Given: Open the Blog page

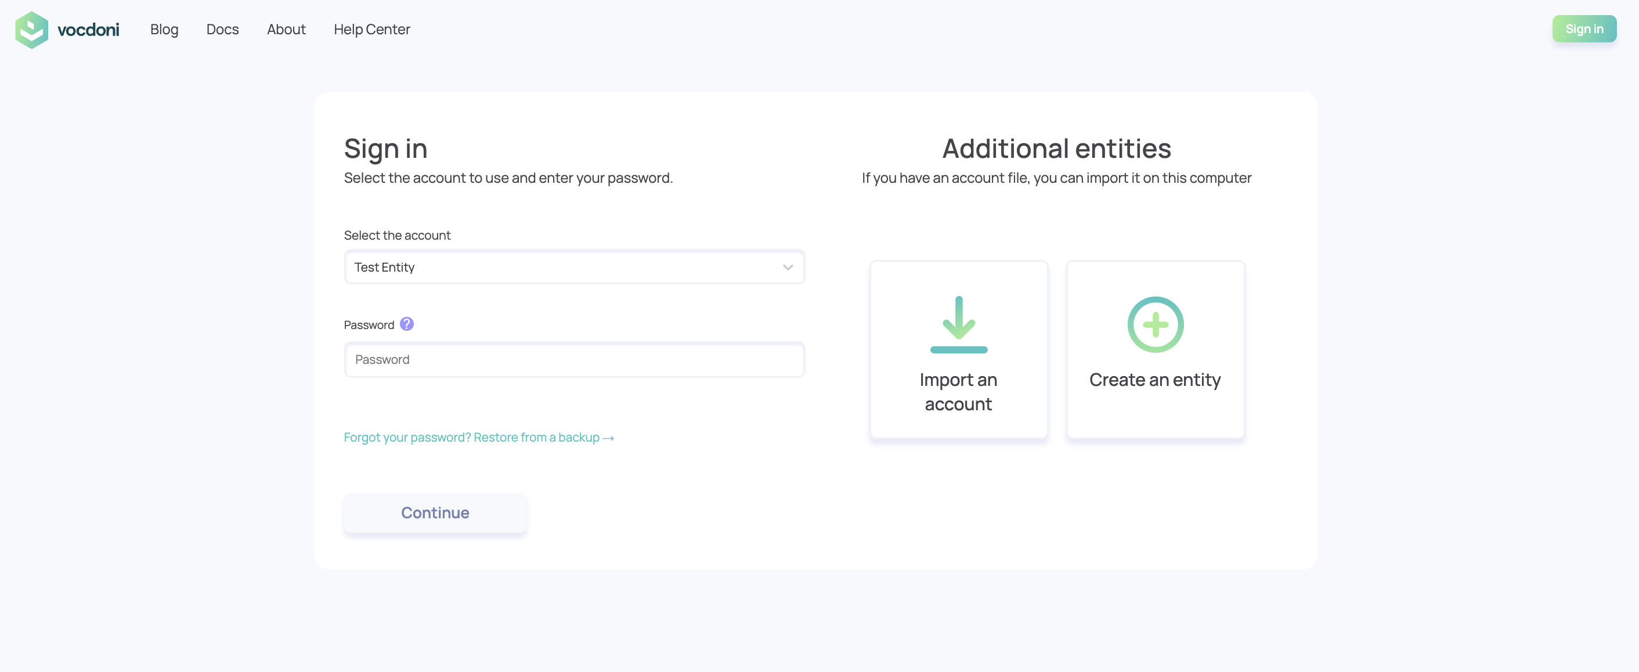Looking at the screenshot, I should 164,29.
